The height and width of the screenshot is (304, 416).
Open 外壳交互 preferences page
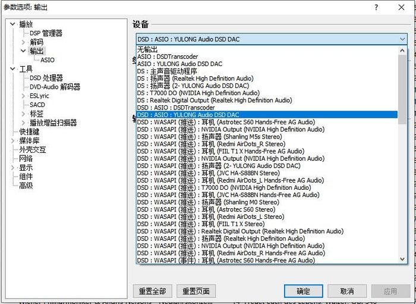[32, 150]
